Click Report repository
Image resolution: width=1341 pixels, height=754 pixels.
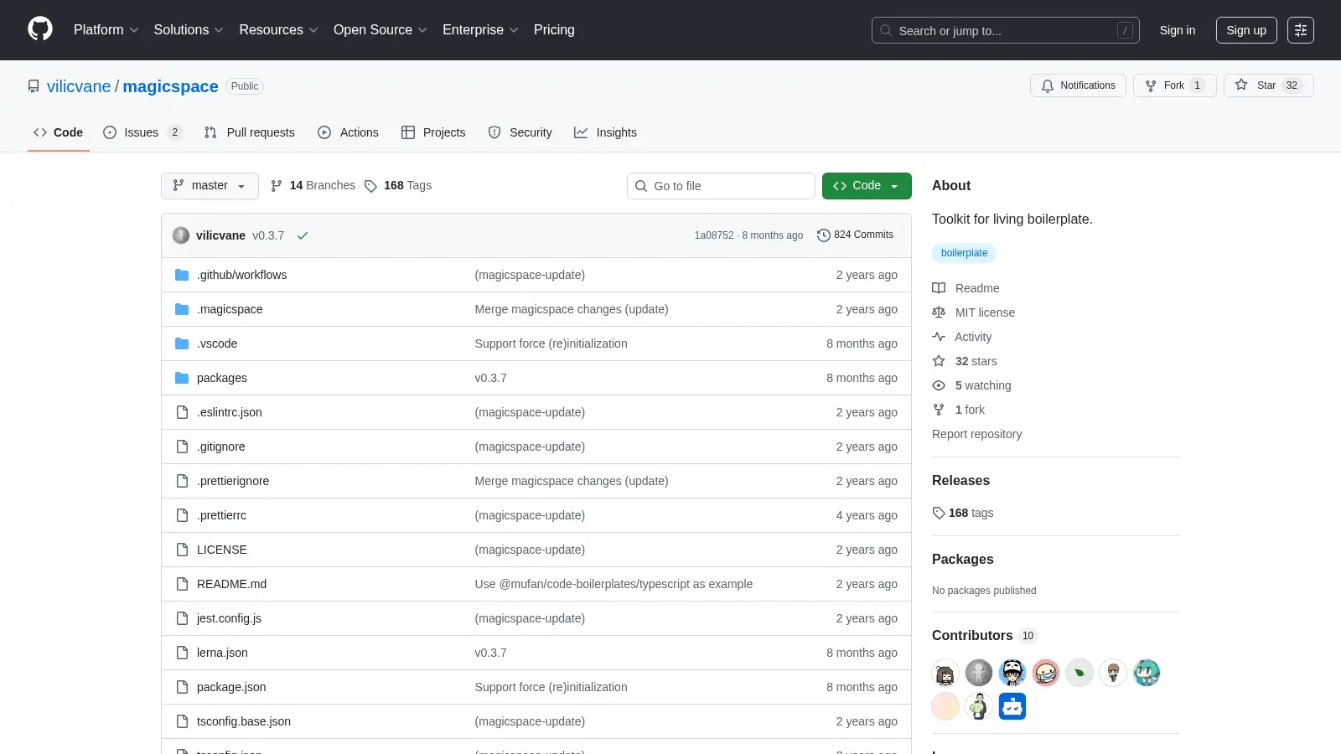coord(976,434)
